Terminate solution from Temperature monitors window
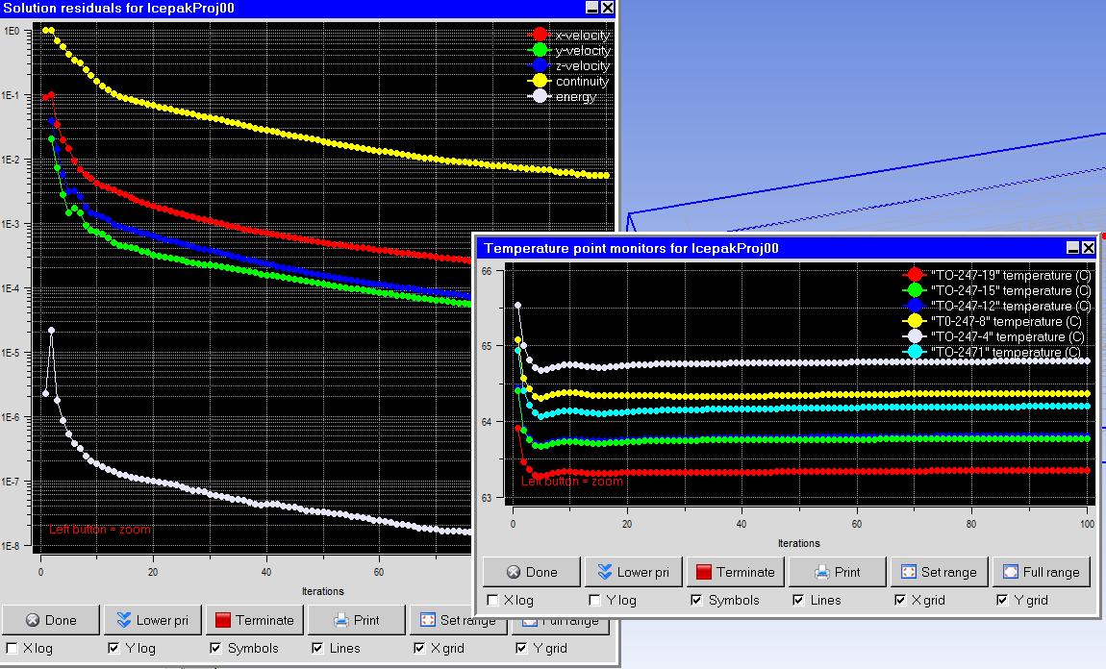 pos(735,572)
